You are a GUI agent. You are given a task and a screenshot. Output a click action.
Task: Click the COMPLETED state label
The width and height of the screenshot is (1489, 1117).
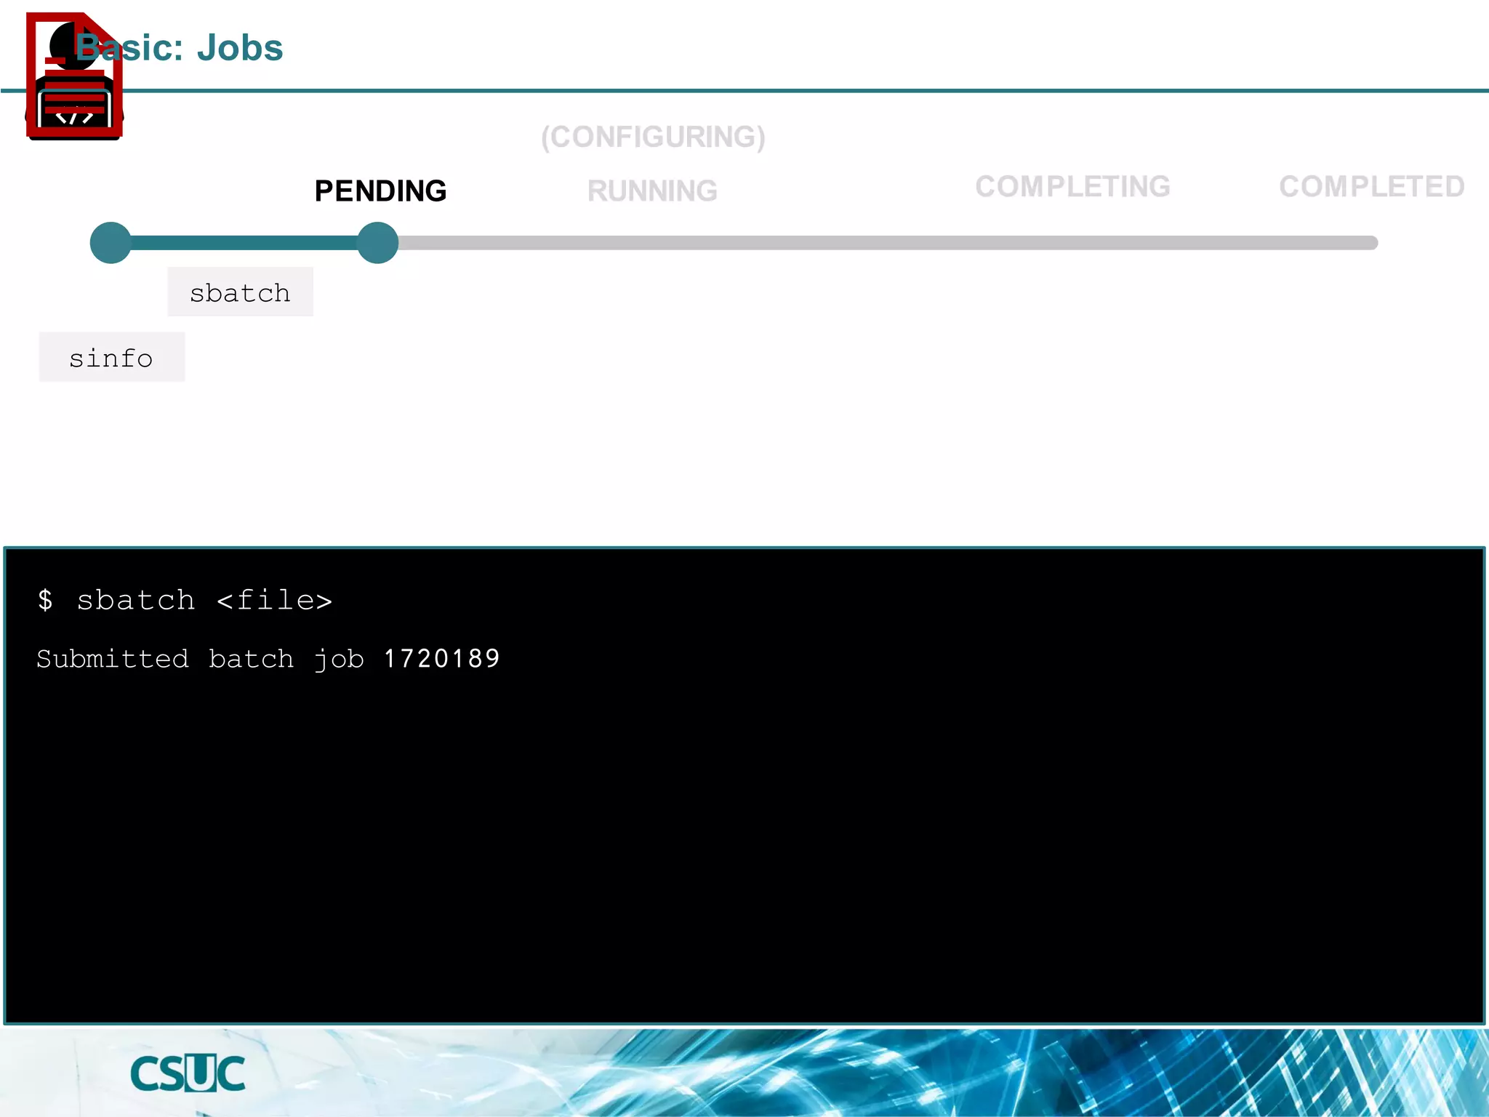pos(1371,187)
